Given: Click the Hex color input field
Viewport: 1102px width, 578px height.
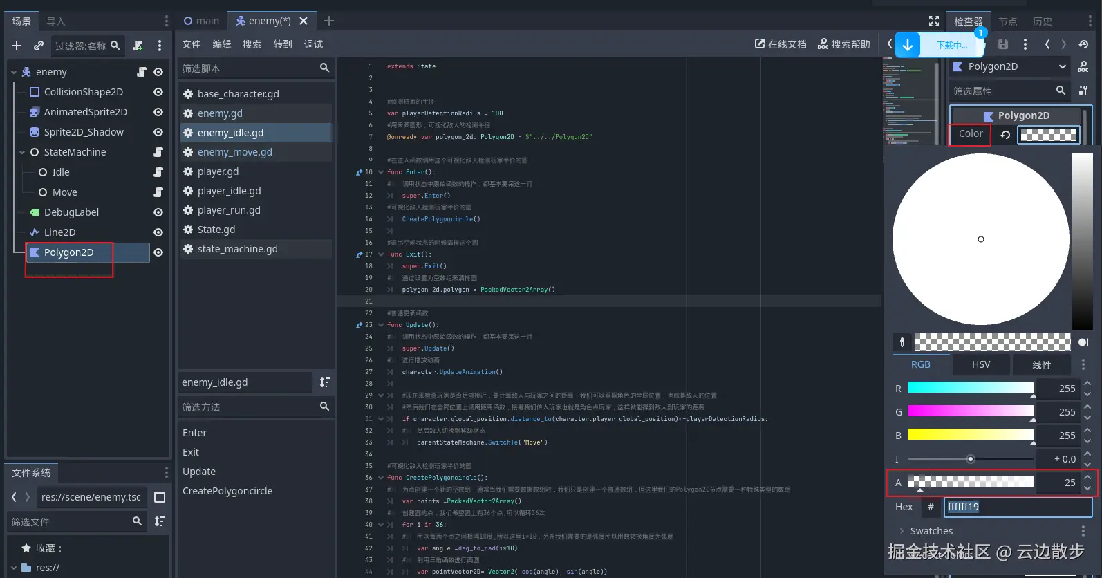Looking at the screenshot, I should click(1017, 507).
